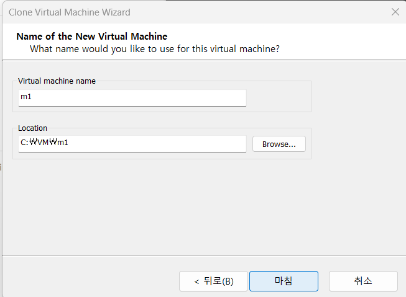Click the 'What name would you like' prompt text
The image size is (406, 297).
(x=155, y=49)
